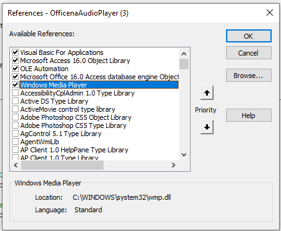This screenshot has width=281, height=231.
Task: Select 'Microsoft Office 16.0 Access database engine' row
Action: coord(99,77)
